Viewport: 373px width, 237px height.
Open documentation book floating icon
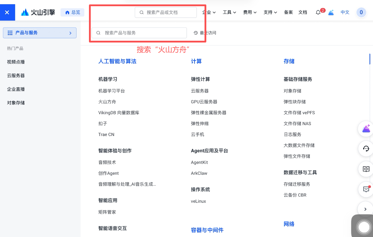[x=366, y=169]
